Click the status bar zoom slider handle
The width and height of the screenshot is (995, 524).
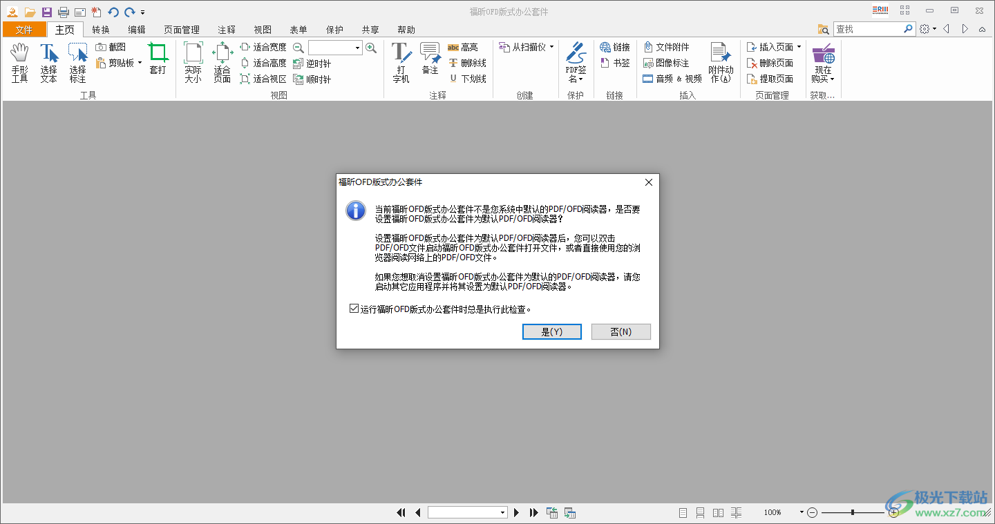(x=853, y=512)
